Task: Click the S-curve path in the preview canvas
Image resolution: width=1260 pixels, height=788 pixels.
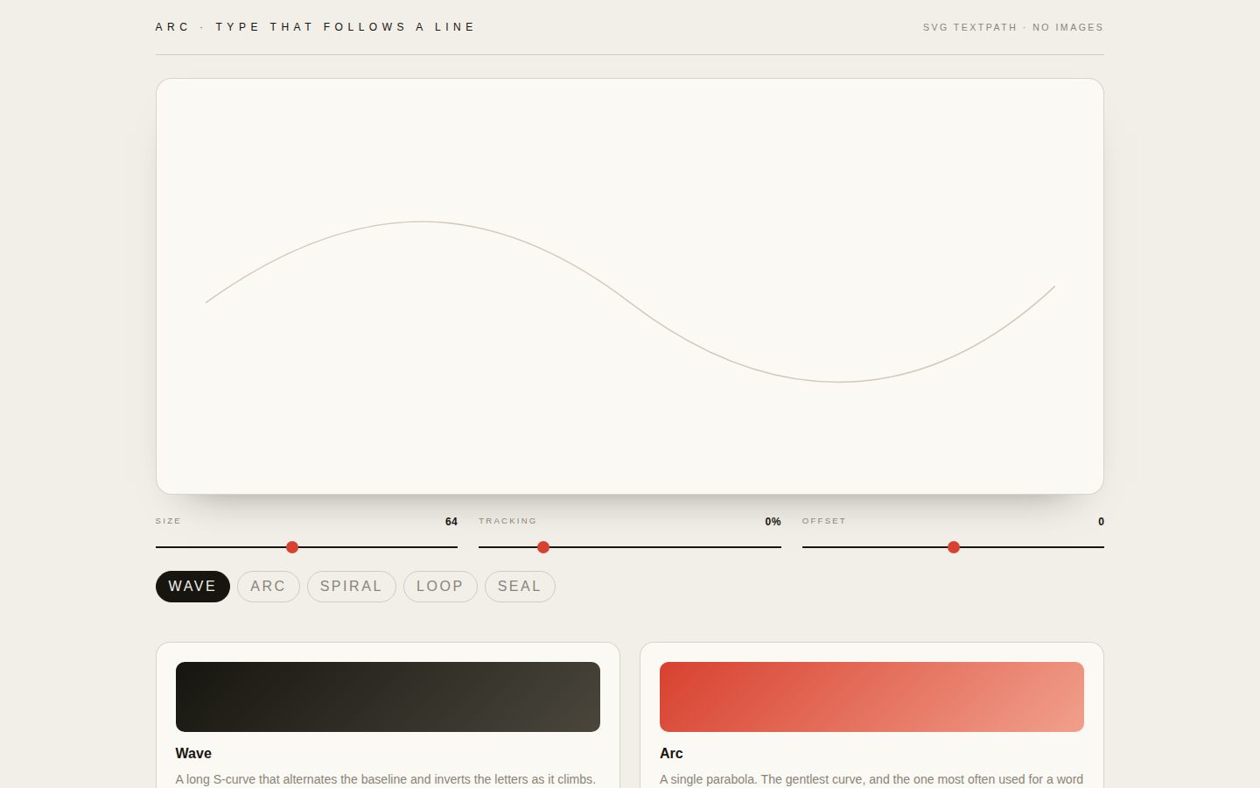Action: click(630, 302)
